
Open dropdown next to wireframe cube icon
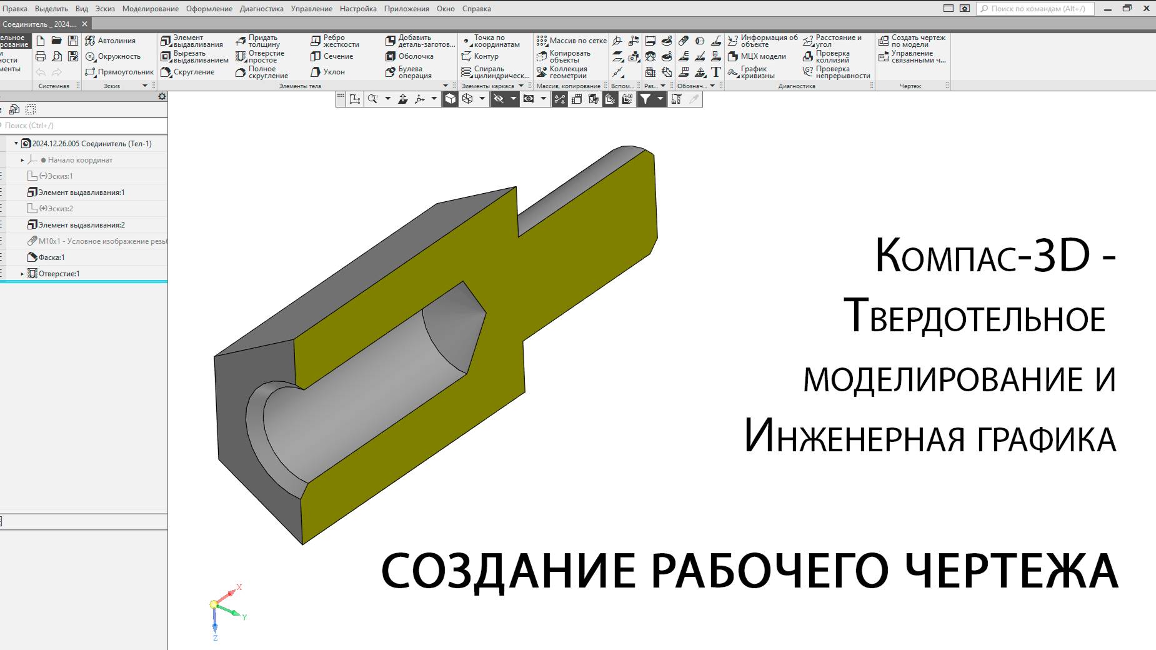pos(482,99)
